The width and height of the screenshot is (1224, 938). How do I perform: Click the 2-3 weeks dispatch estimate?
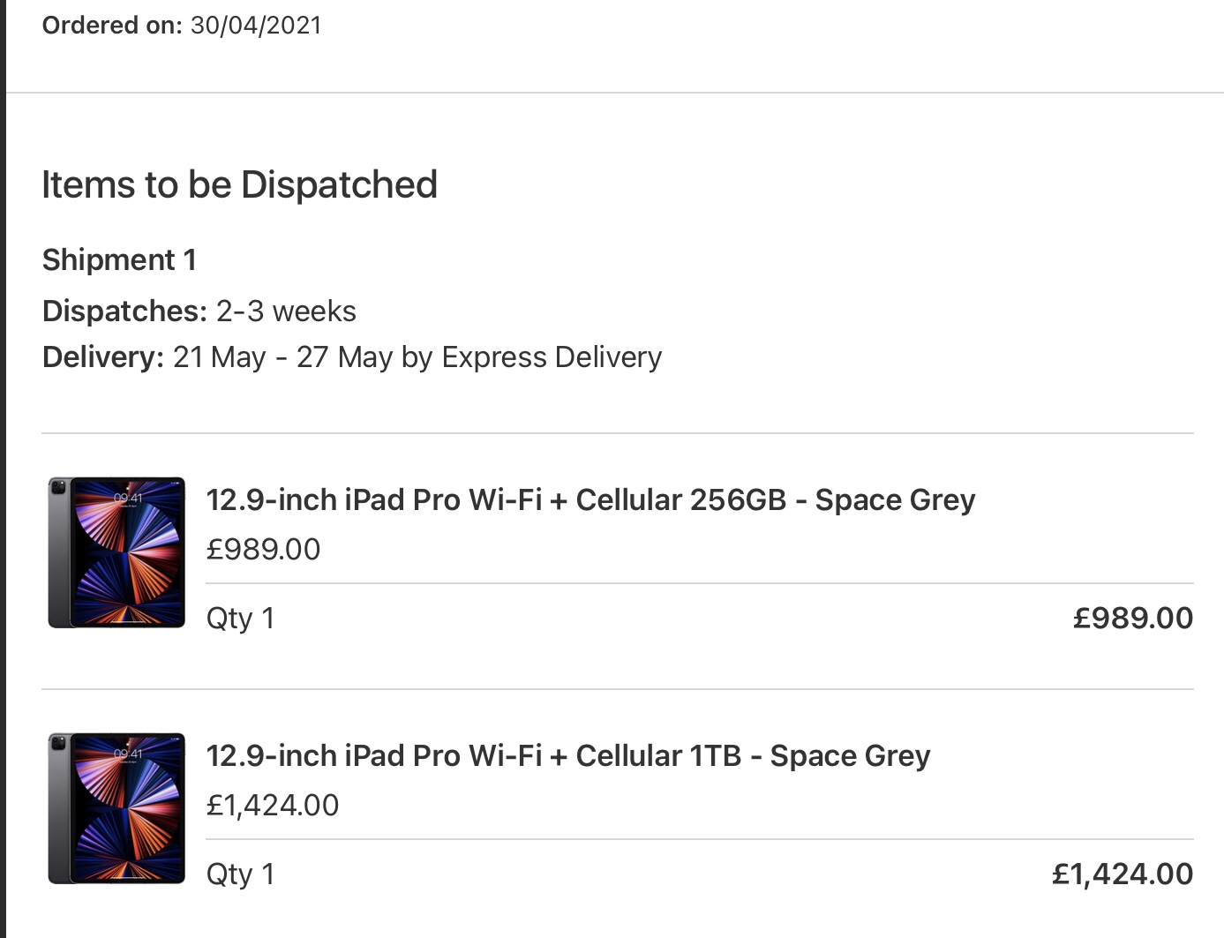[x=286, y=311]
